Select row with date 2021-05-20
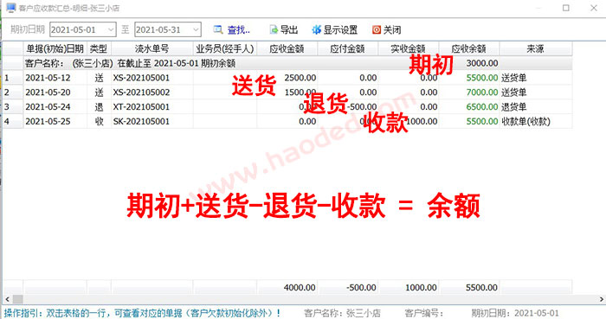 coord(287,93)
